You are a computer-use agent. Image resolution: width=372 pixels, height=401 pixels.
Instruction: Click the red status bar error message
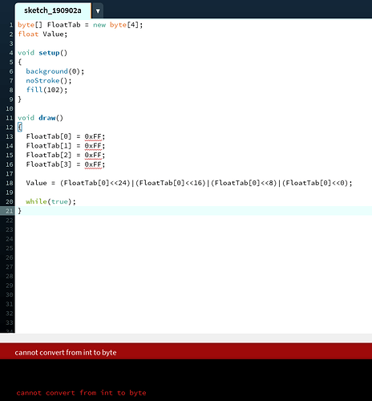point(66,352)
